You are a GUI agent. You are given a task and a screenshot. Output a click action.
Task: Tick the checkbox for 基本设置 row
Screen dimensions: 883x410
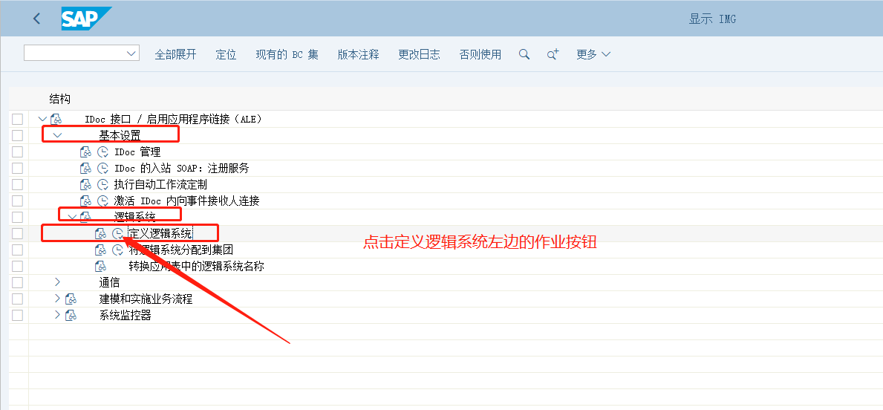point(17,135)
